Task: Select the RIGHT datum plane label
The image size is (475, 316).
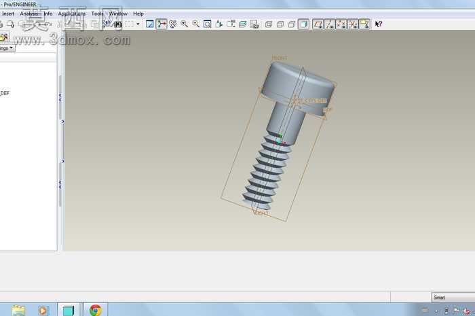Action: pyautogui.click(x=261, y=213)
